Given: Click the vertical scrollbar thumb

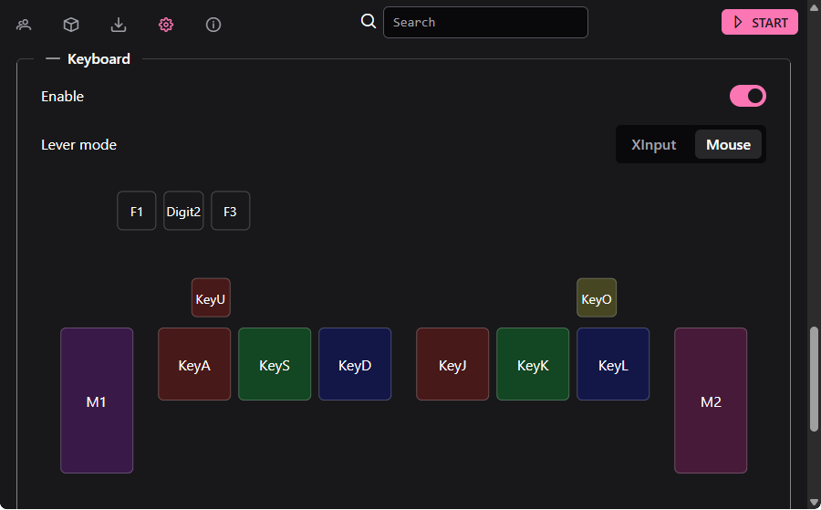Looking at the screenshot, I should 814,379.
